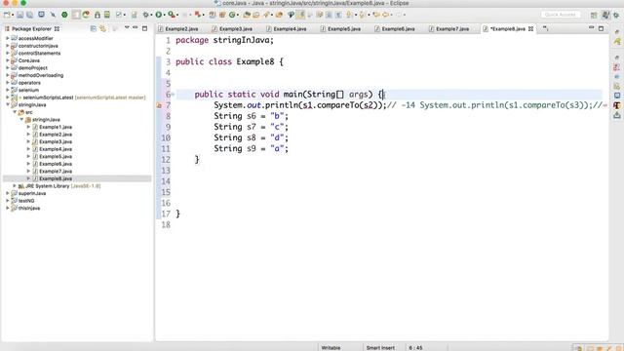Click the Open Perspective icon
Screen dimensions: 624x351
pos(594,16)
